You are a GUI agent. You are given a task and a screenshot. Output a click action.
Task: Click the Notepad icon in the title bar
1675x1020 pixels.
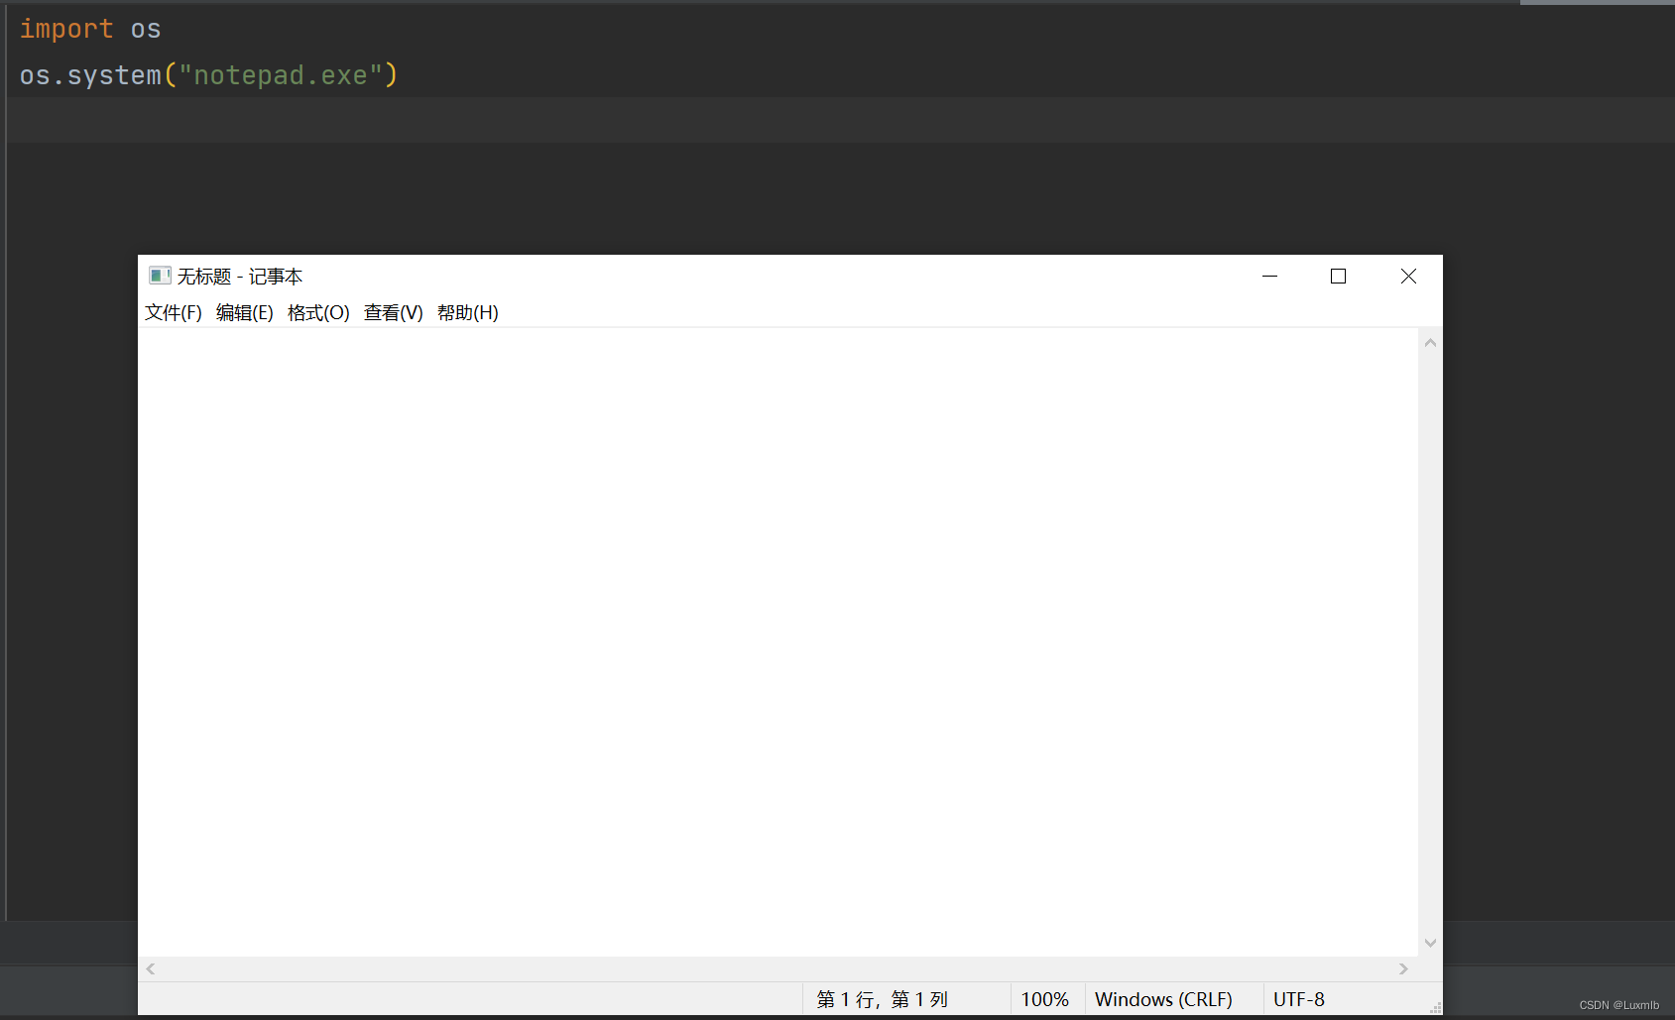[x=160, y=276]
